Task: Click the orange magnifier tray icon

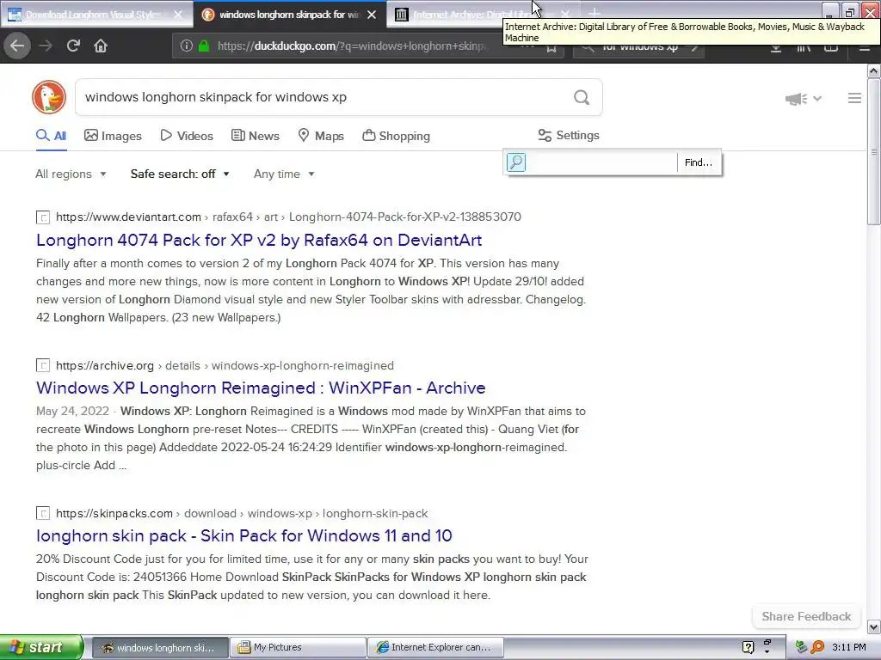Action: (x=817, y=647)
